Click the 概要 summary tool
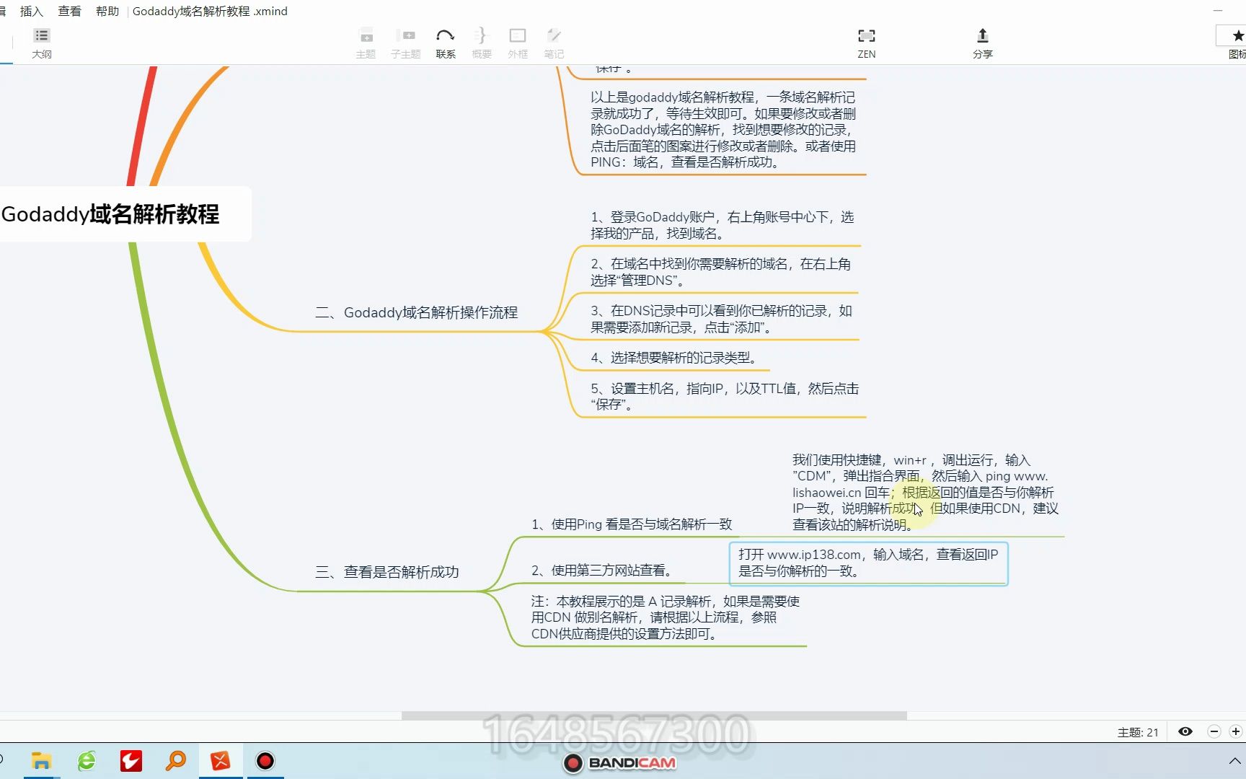The width and height of the screenshot is (1246, 779). point(482,43)
